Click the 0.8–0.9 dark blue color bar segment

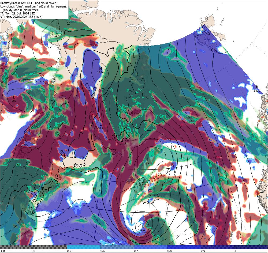(x=184, y=247)
